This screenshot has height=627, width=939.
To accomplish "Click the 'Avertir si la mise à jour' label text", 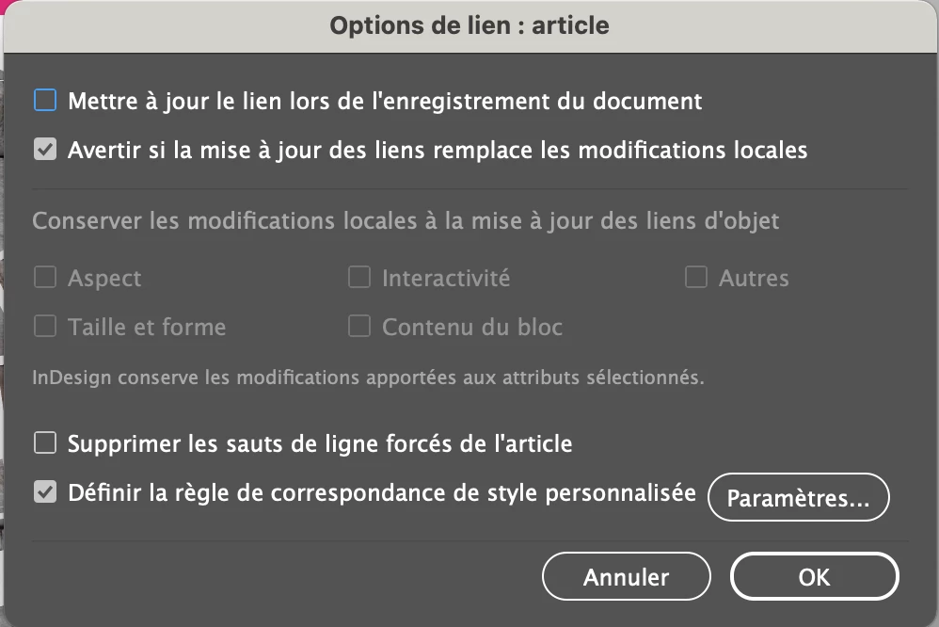I will (438, 150).
